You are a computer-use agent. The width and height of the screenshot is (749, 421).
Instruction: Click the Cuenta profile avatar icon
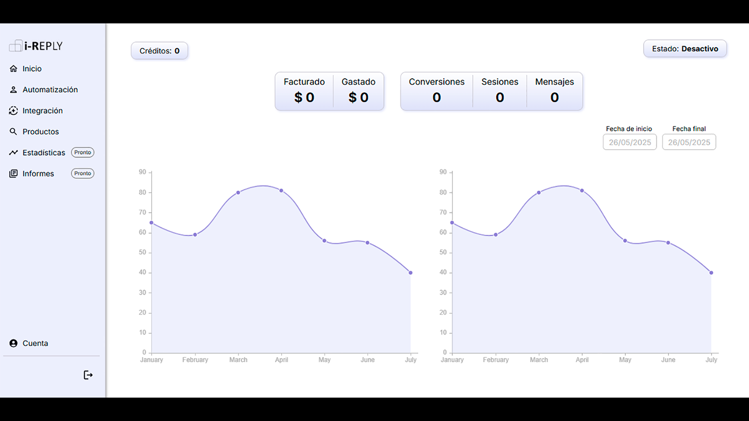click(14, 343)
